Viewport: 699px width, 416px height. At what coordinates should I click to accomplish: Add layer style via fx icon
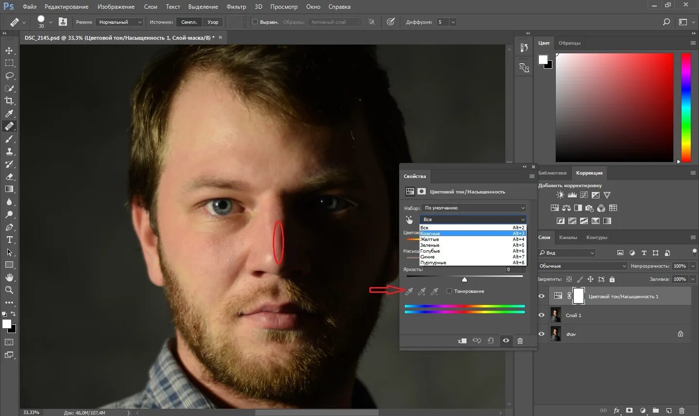(616, 410)
